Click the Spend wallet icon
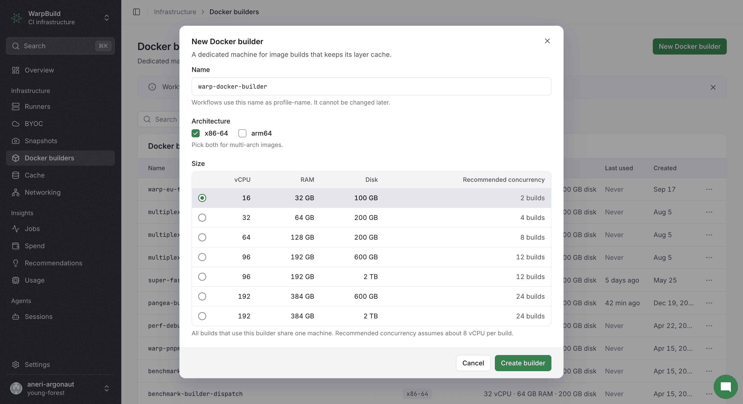The height and width of the screenshot is (404, 743). click(16, 246)
